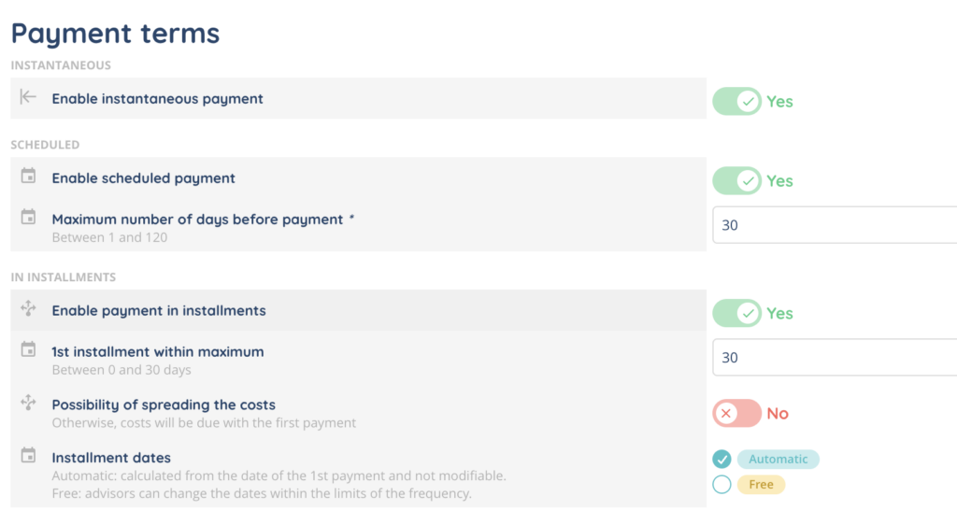Click split-arrows icon beside Enable payment in installments
957x525 pixels.
28,308
